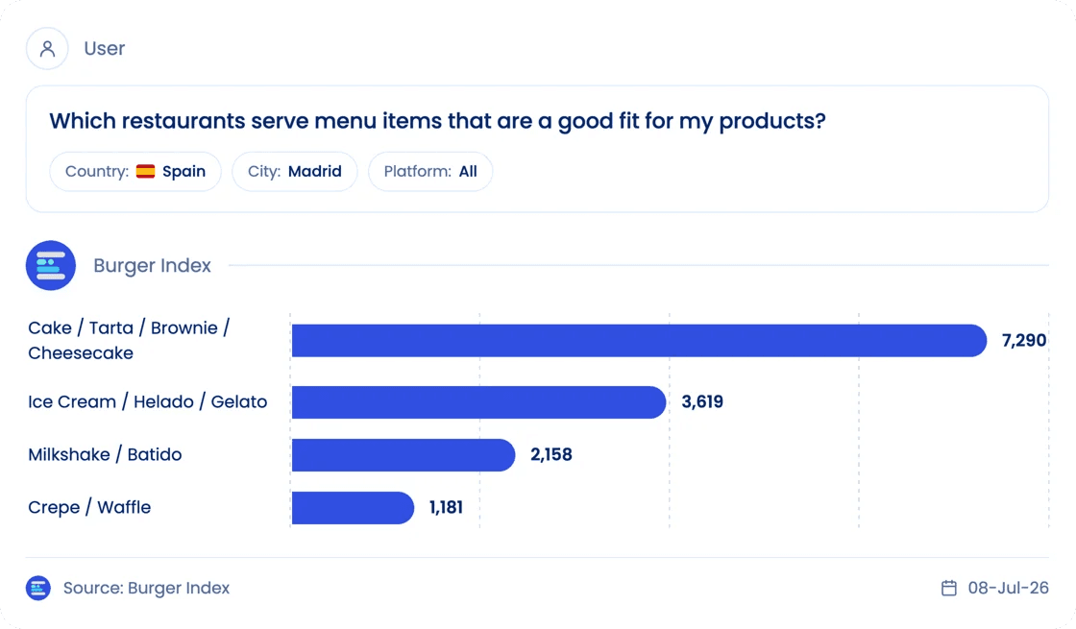The height and width of the screenshot is (629, 1076).
Task: Click the 7,290 value label
Action: [x=1024, y=340]
